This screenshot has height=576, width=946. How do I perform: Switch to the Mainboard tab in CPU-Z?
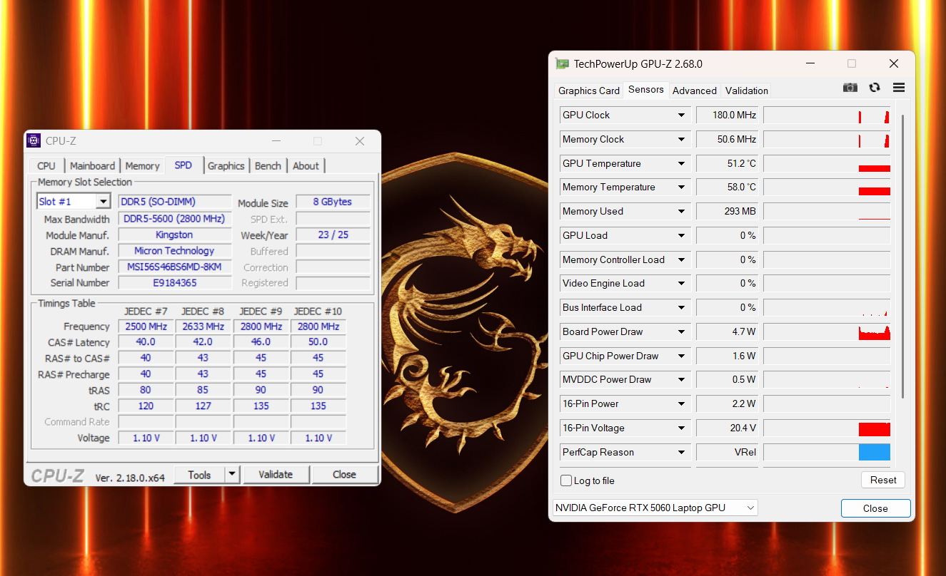(x=92, y=165)
